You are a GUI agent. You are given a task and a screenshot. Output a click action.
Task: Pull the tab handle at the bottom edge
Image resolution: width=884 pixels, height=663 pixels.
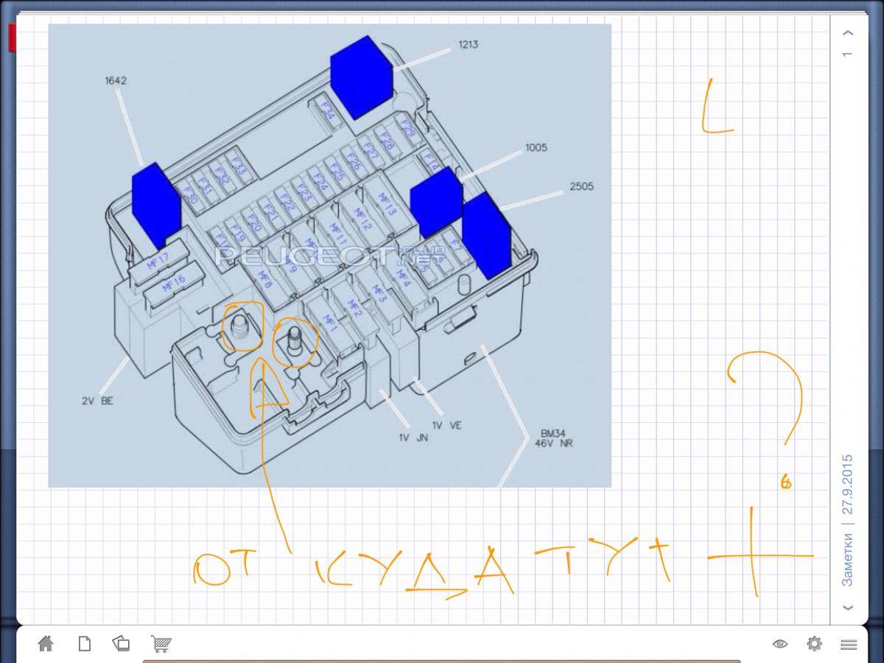[441, 660]
